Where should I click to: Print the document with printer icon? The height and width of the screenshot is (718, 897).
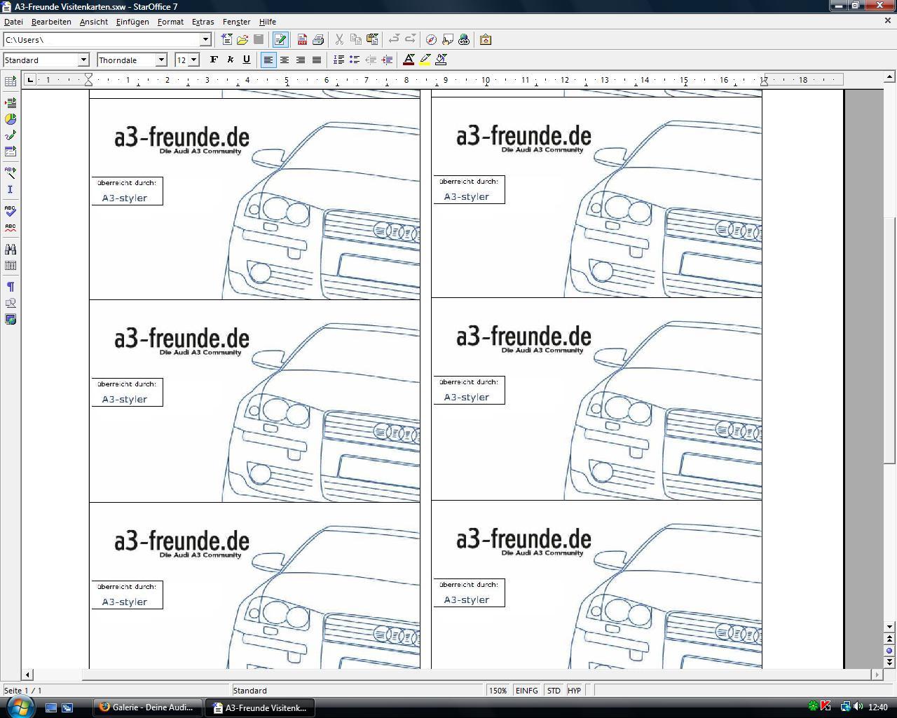[318, 40]
